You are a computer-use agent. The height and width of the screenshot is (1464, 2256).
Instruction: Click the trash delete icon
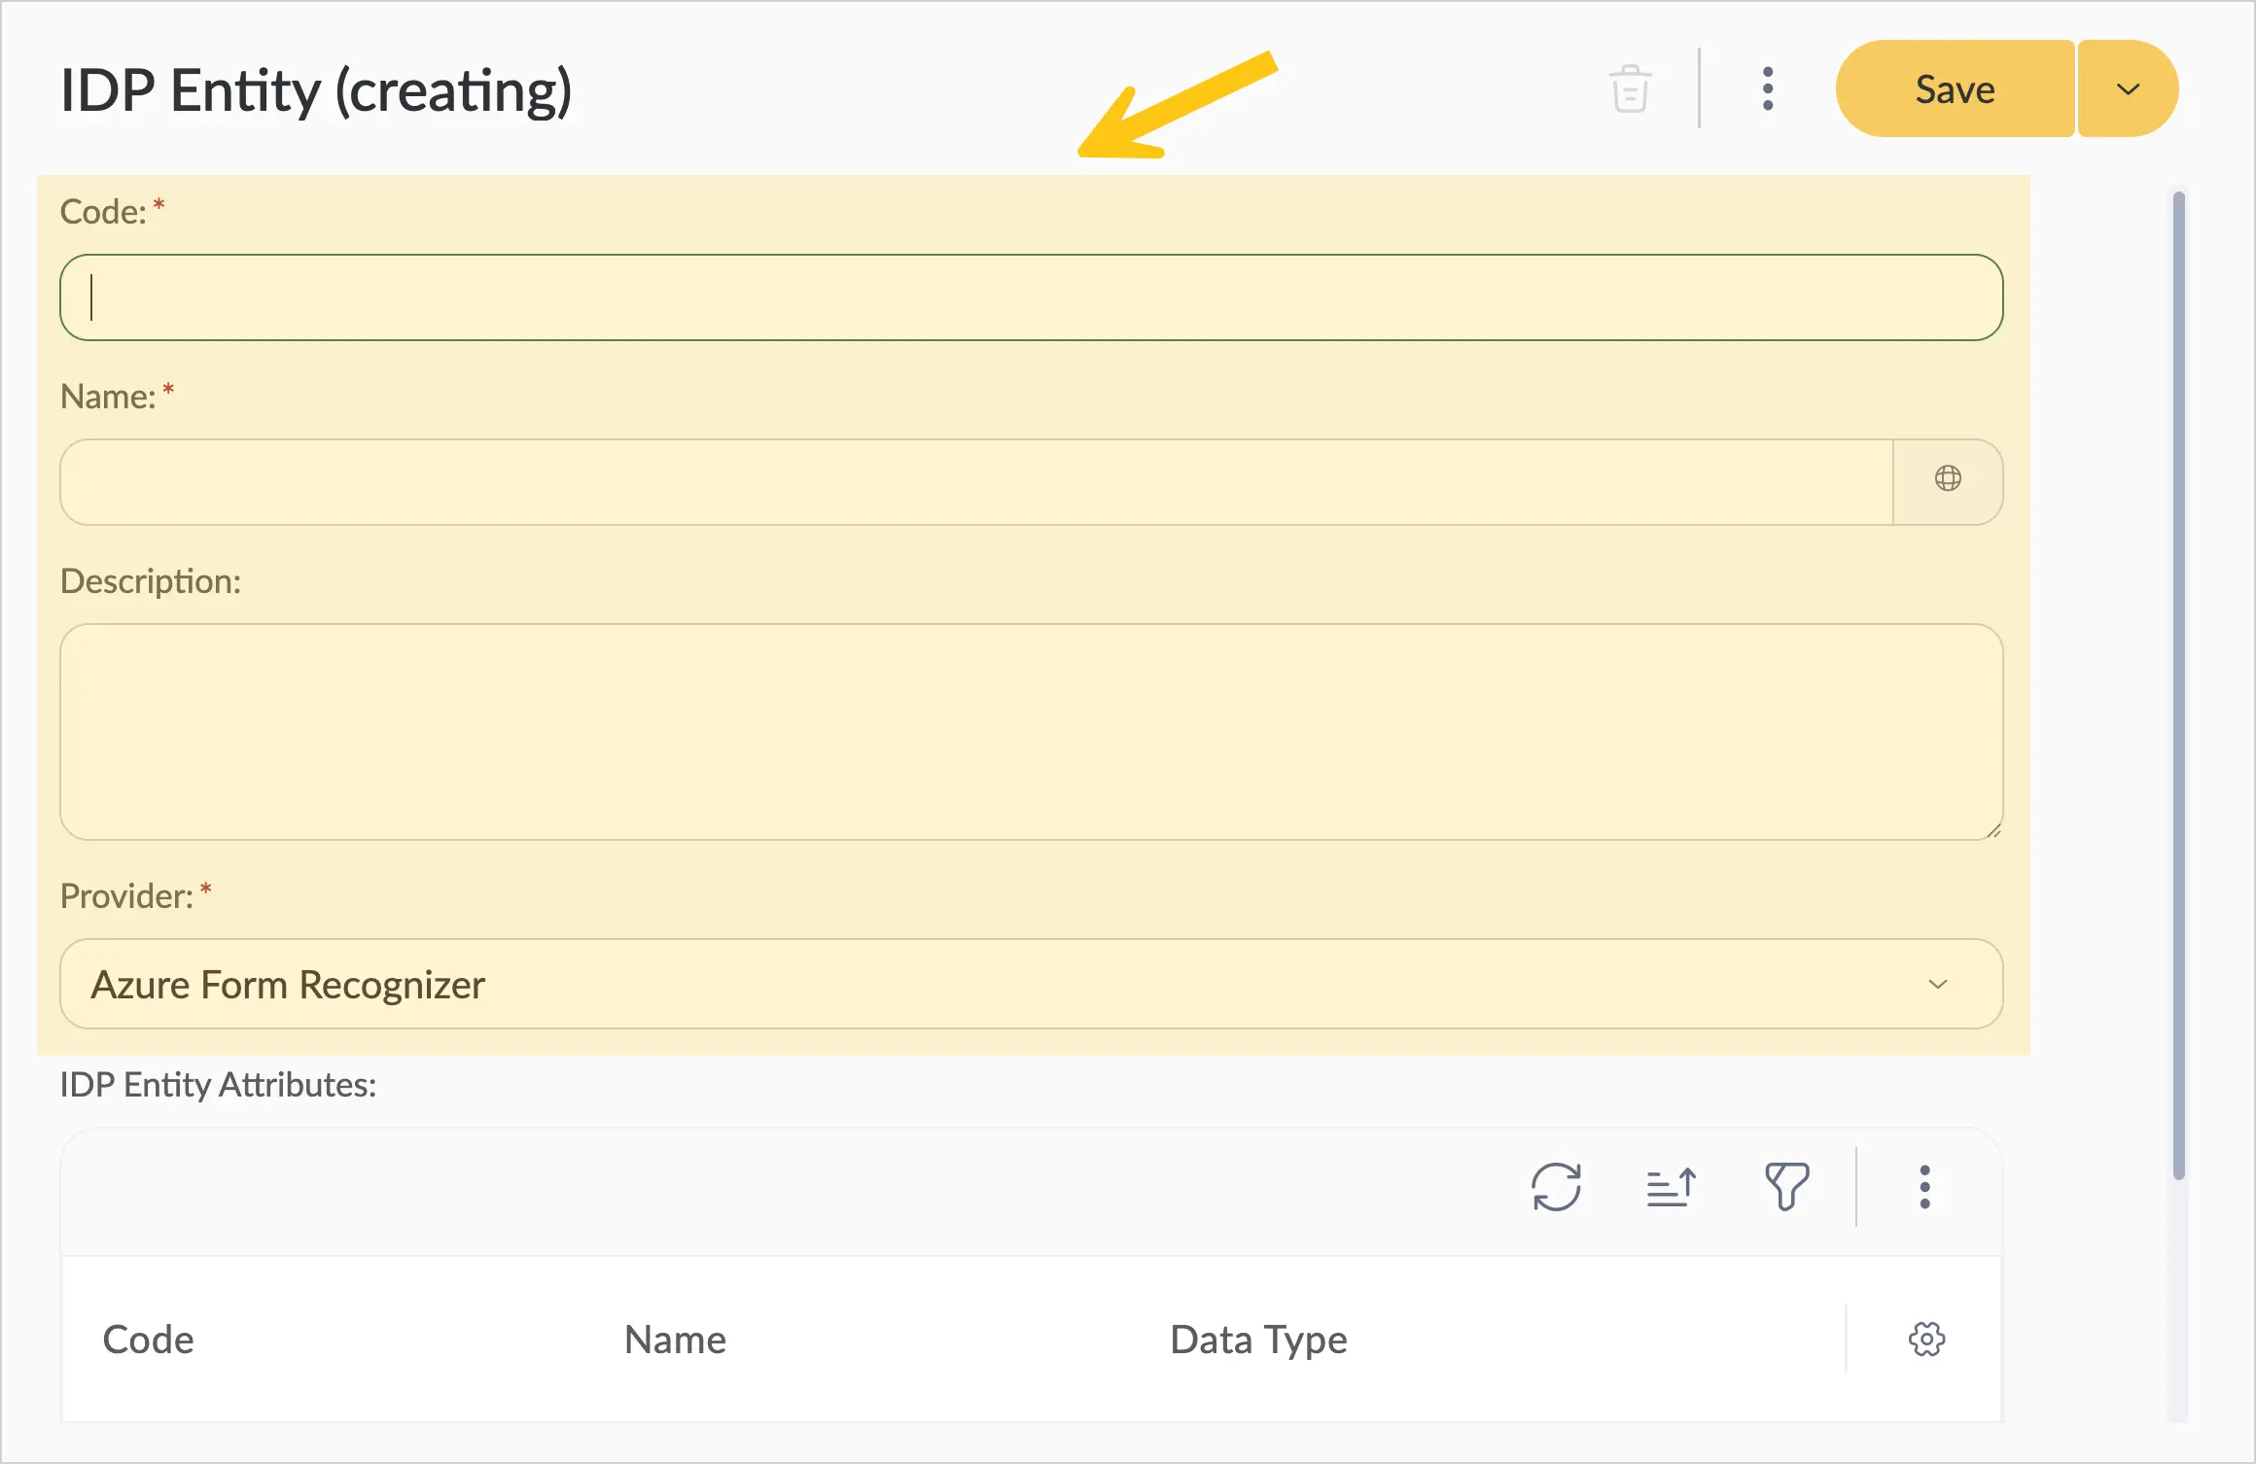1630,88
